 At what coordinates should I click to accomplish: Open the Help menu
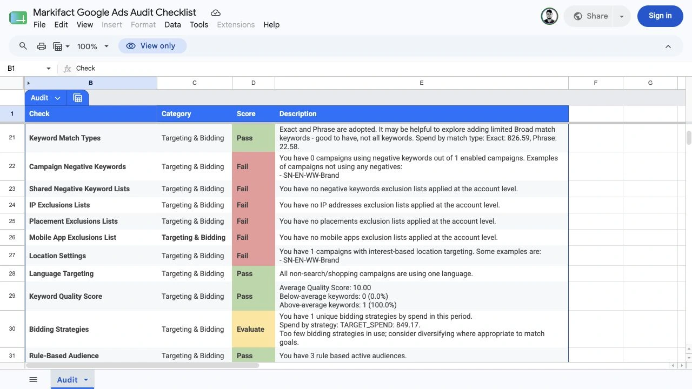pyautogui.click(x=271, y=25)
